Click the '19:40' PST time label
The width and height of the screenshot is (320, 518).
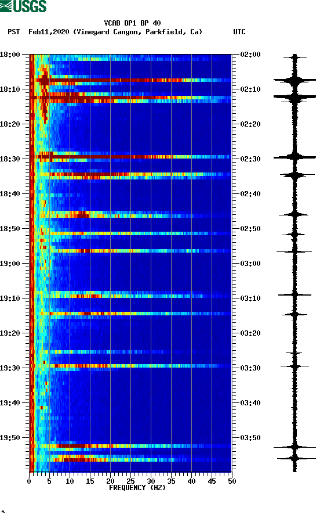[10, 403]
